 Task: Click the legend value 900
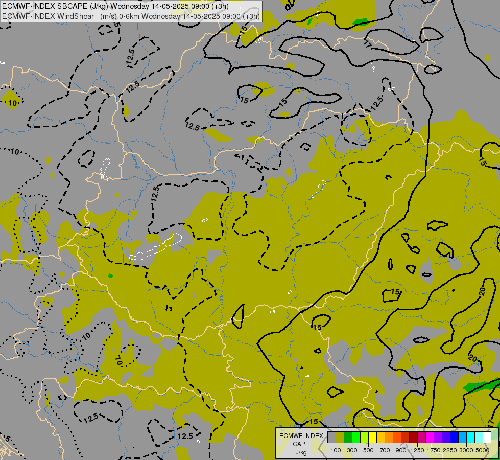pos(401,450)
